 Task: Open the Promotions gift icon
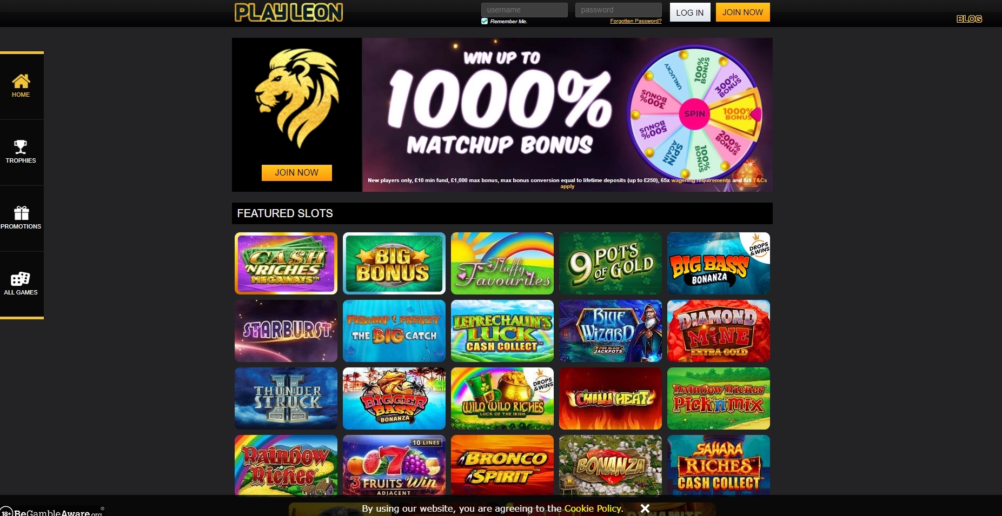tap(21, 213)
